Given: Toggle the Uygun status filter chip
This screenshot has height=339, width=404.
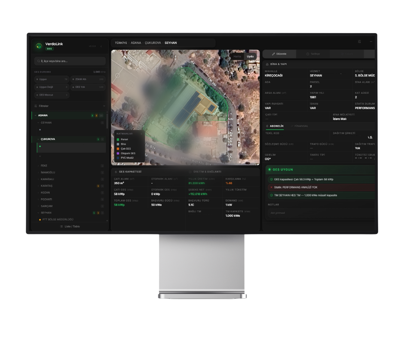Looking at the screenshot, I should tap(52, 79).
